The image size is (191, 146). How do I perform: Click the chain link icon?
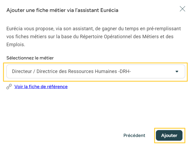[9, 87]
